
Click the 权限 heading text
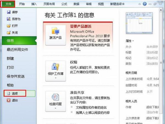point(73,62)
